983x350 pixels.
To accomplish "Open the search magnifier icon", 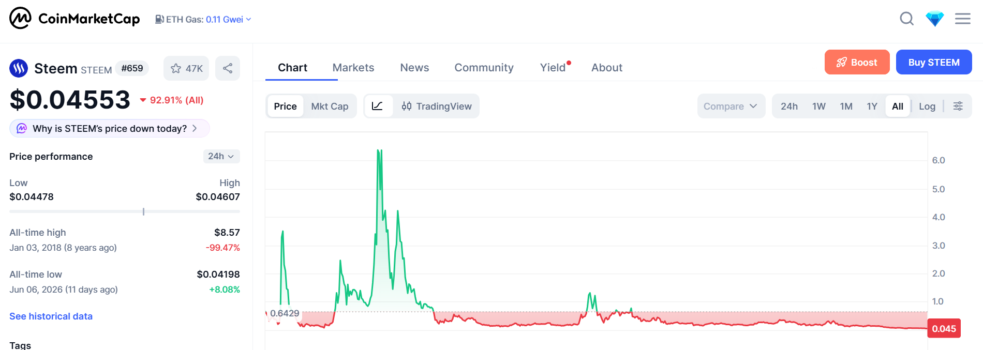I will pos(906,19).
